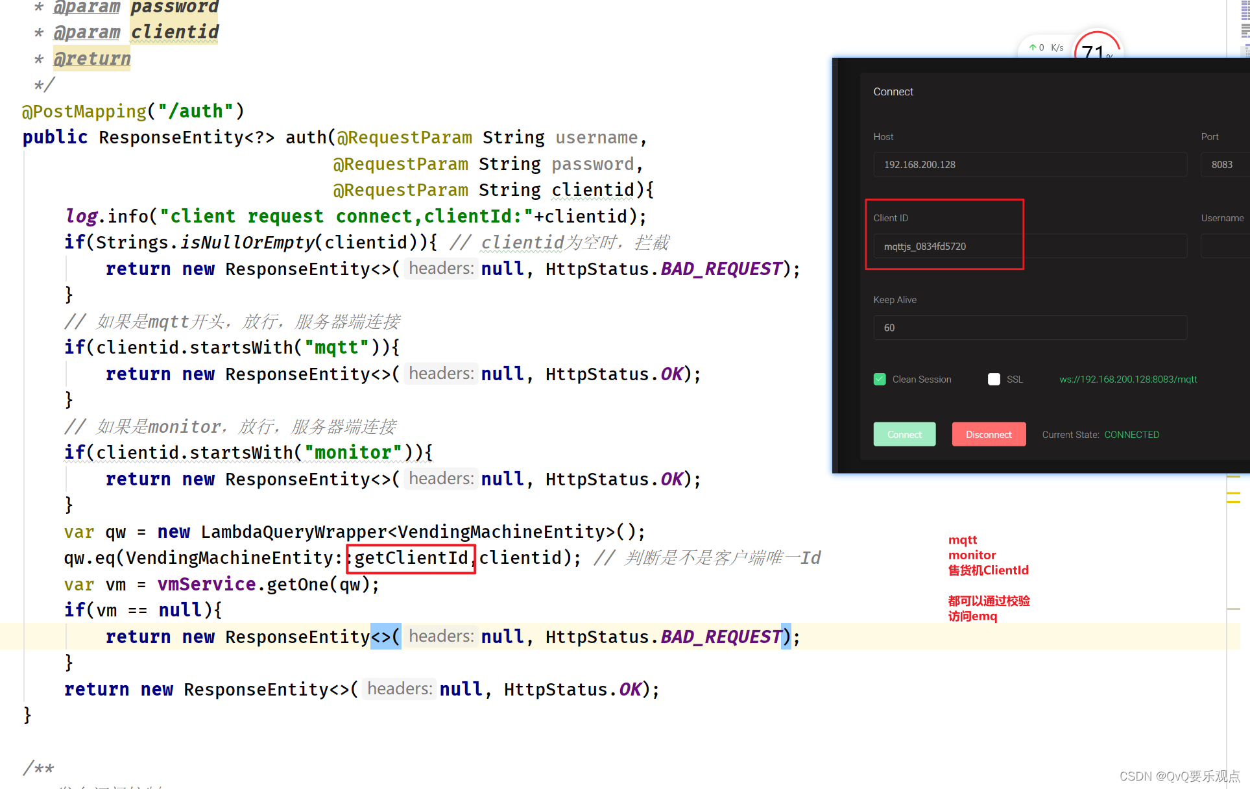Select the Port input field value 8083
Viewport: 1250px width, 789px height.
coord(1222,165)
